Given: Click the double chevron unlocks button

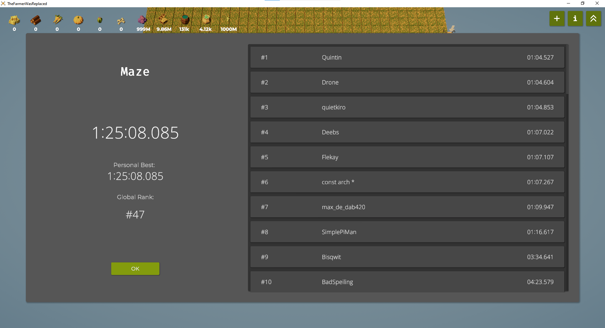Looking at the screenshot, I should point(593,19).
